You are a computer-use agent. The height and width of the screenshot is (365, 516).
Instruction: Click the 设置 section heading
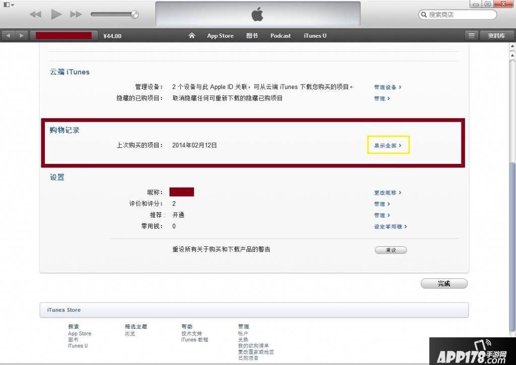click(x=57, y=177)
